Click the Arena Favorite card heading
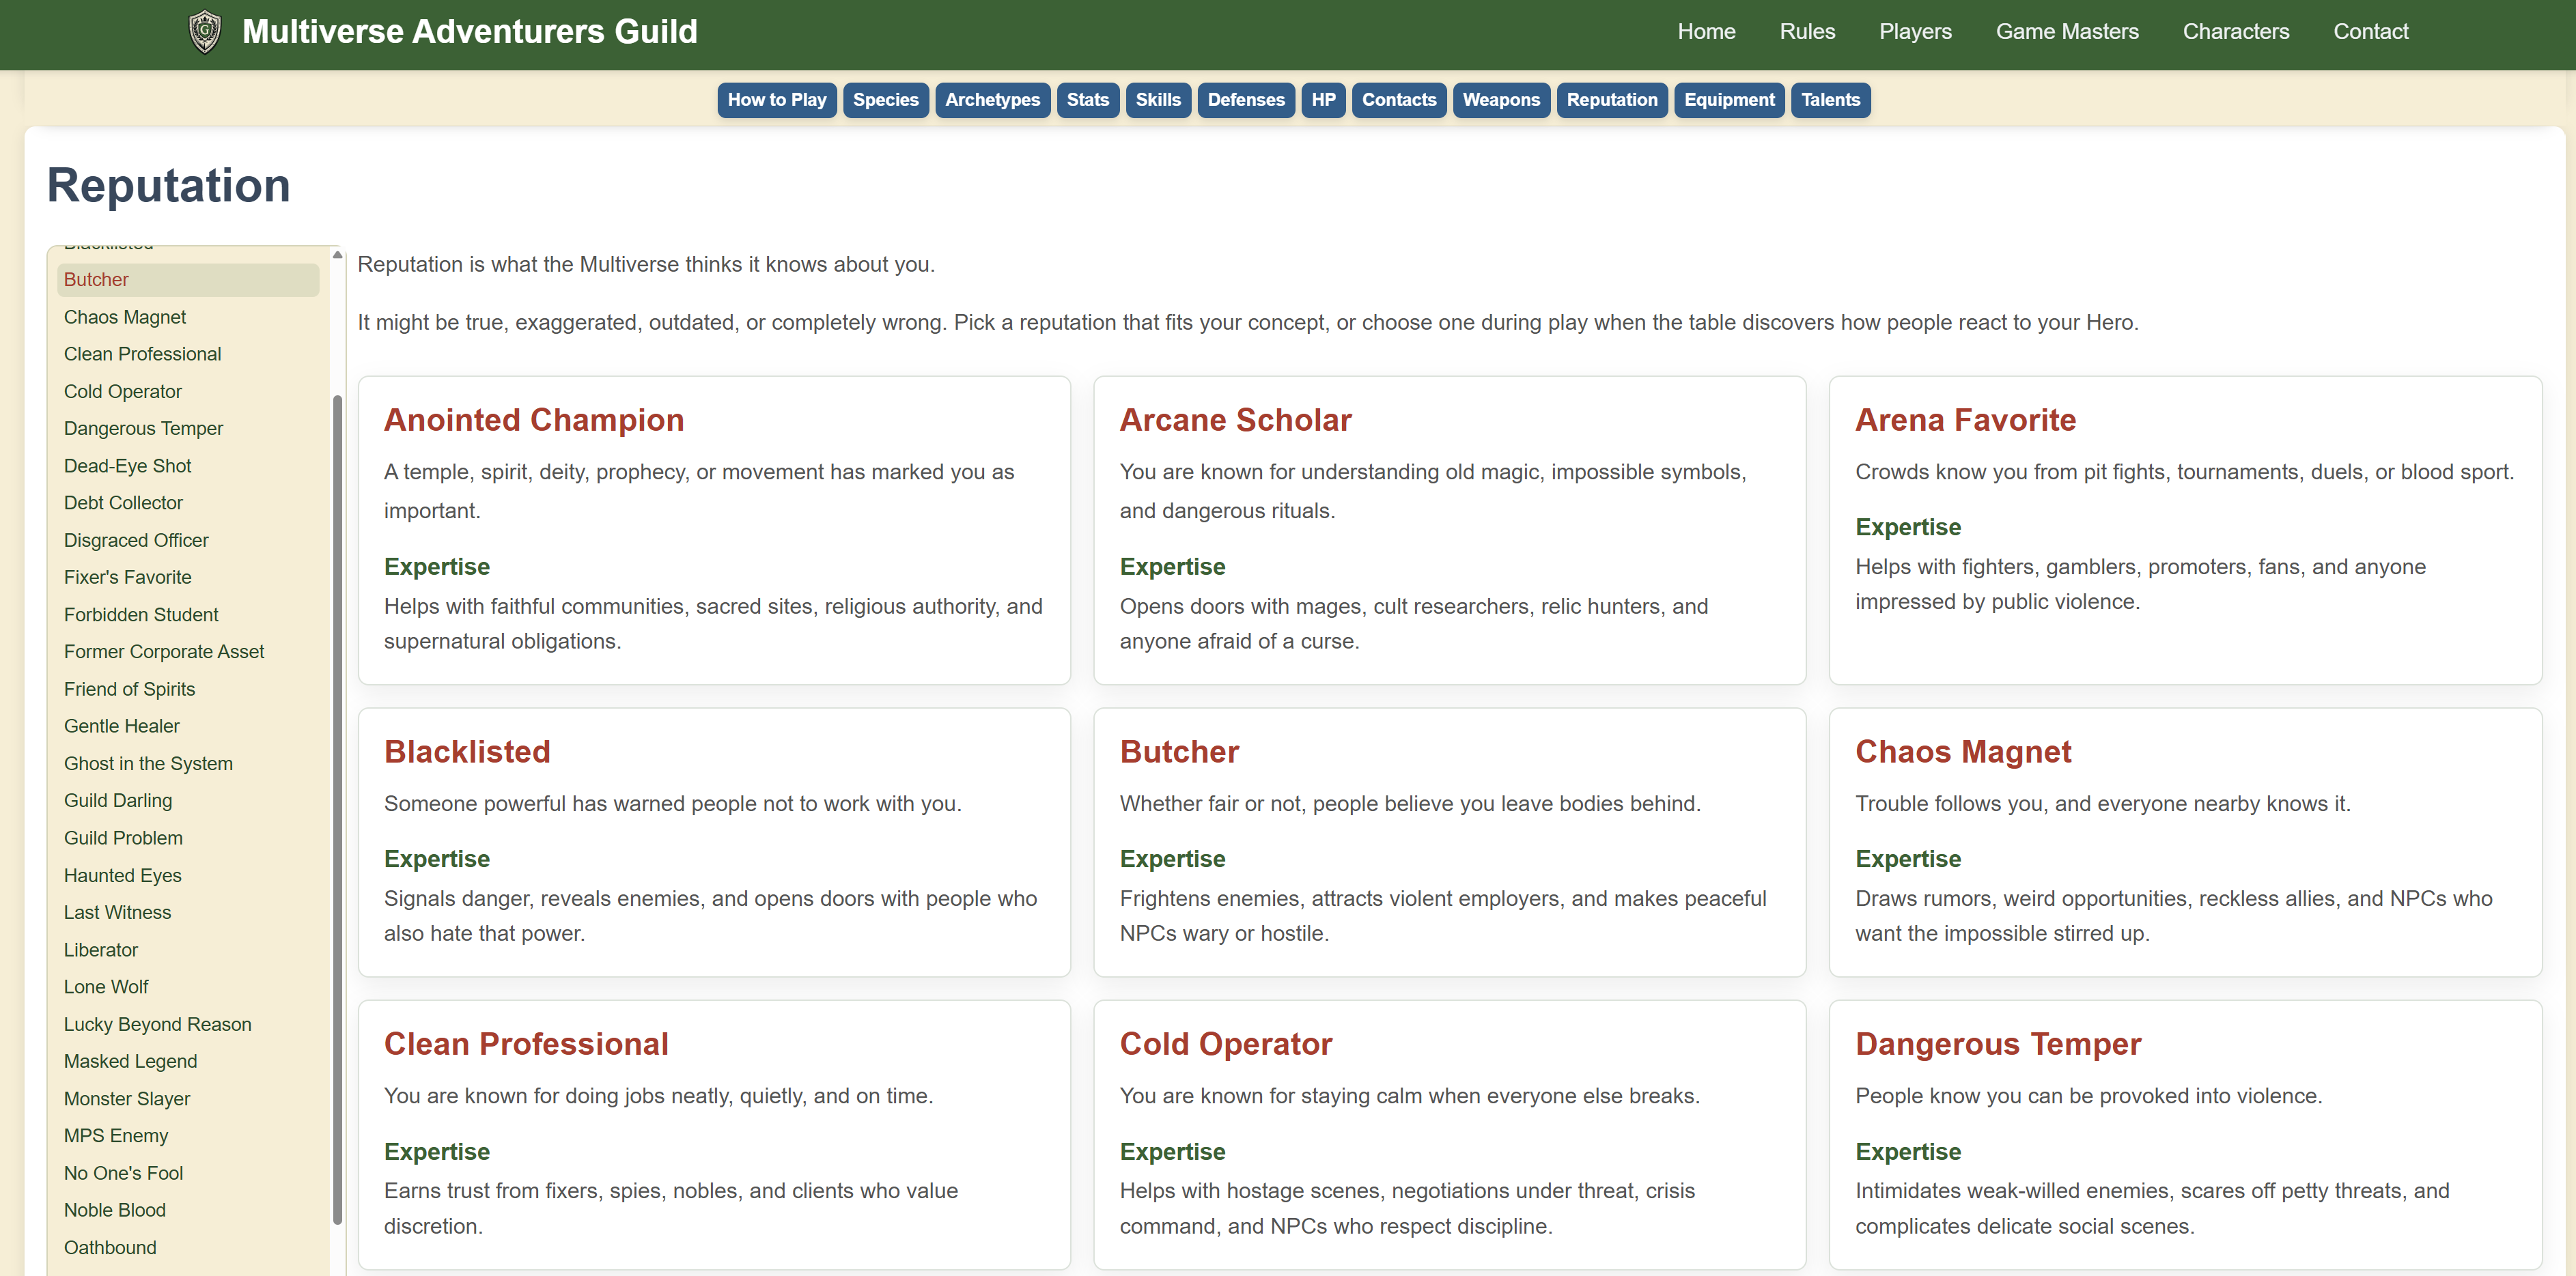 (1965, 420)
